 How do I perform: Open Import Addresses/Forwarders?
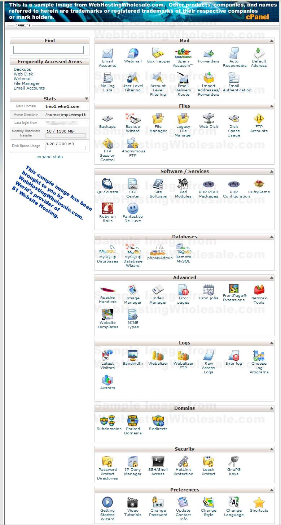[208, 84]
